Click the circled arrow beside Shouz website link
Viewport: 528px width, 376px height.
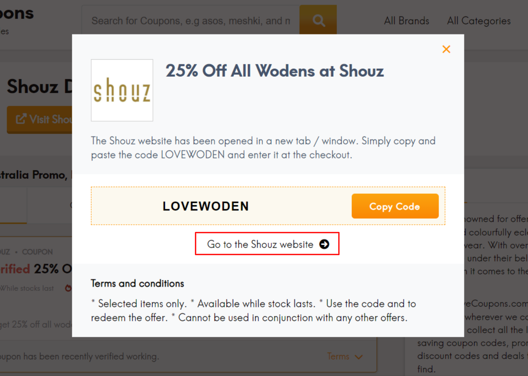click(x=324, y=244)
